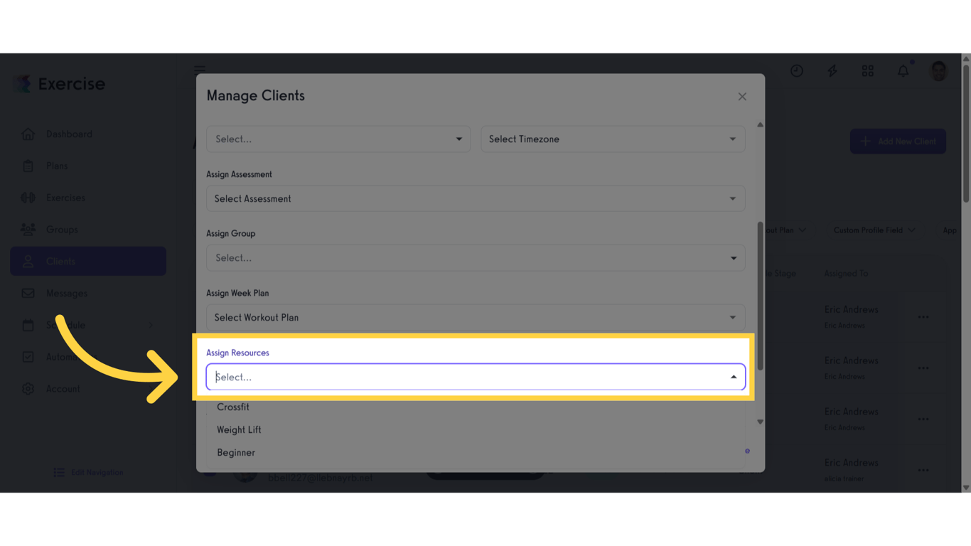Click the clock history icon
The image size is (971, 546).
pyautogui.click(x=796, y=70)
